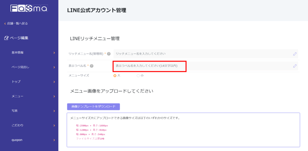Click the メニューサイズ大にアップロードできる画像サイズ note
This screenshot has height=151, width=308.
pyautogui.click(x=125, y=118)
